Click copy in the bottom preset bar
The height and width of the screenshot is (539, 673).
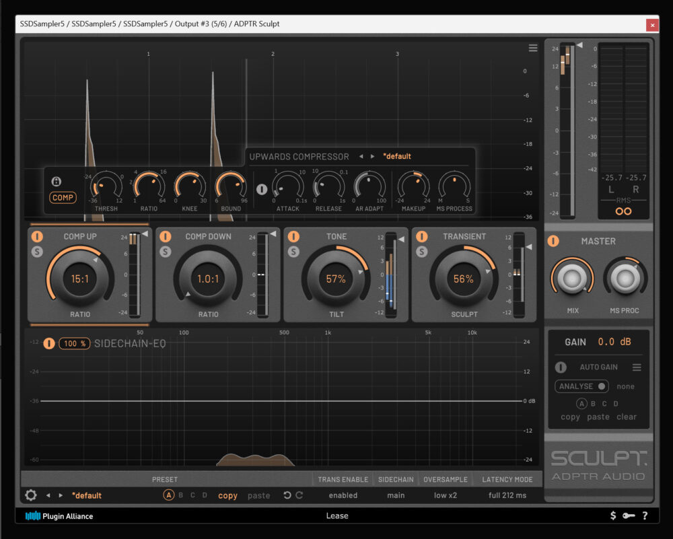pyautogui.click(x=227, y=496)
